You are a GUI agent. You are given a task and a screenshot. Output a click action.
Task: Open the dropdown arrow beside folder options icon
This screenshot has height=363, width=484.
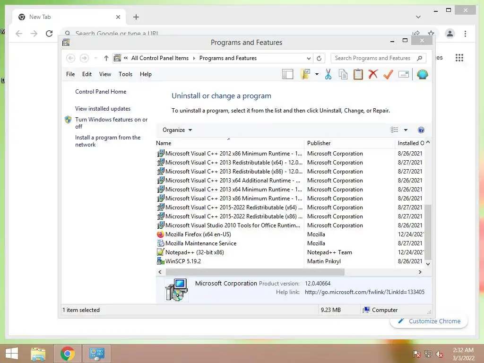point(317,74)
